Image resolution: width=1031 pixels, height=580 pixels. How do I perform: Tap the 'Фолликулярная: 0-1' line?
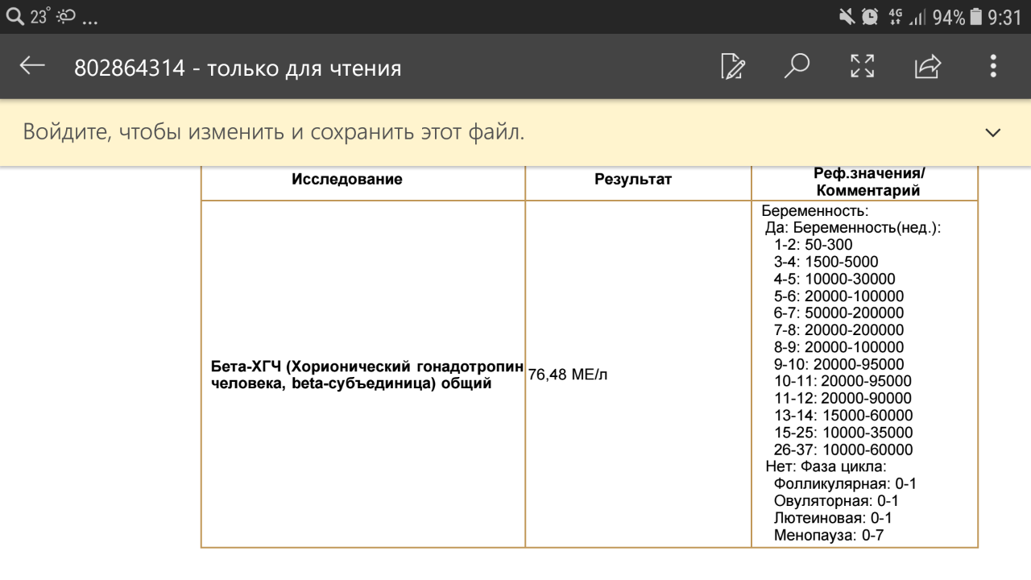[845, 483]
